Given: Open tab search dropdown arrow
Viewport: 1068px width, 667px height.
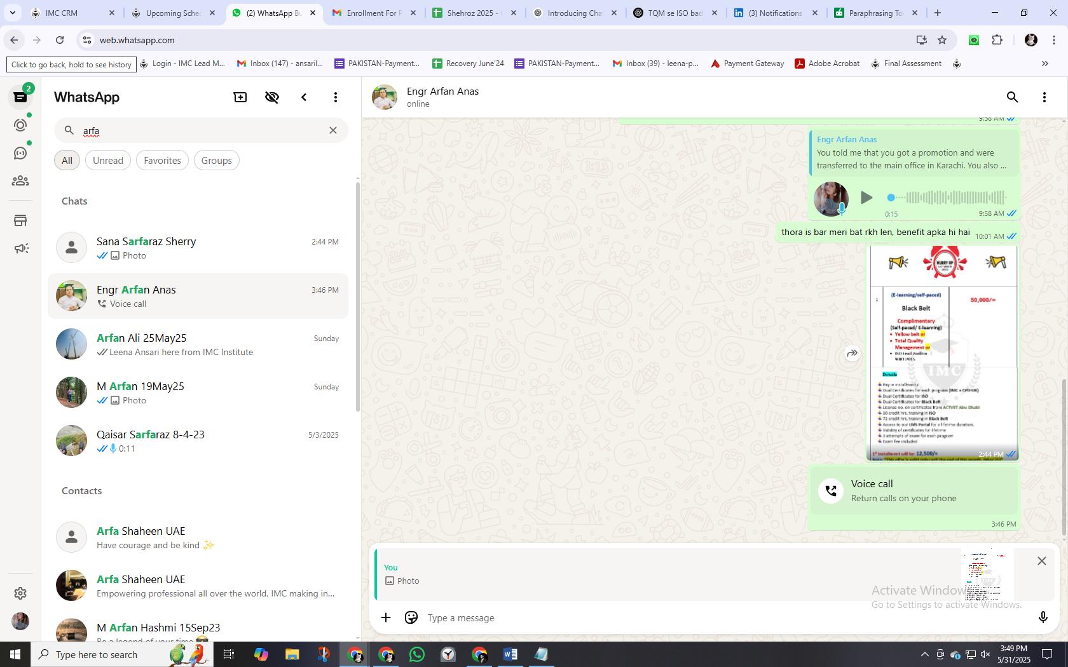Looking at the screenshot, I should coord(12,13).
